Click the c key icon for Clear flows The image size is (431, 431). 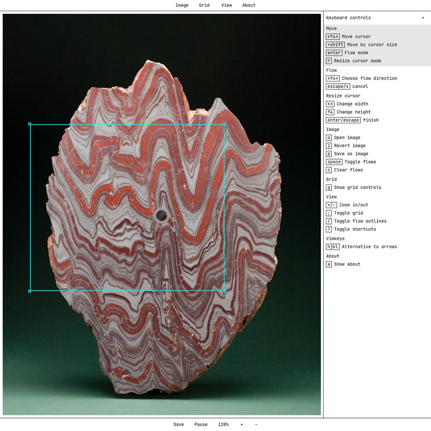click(x=329, y=170)
